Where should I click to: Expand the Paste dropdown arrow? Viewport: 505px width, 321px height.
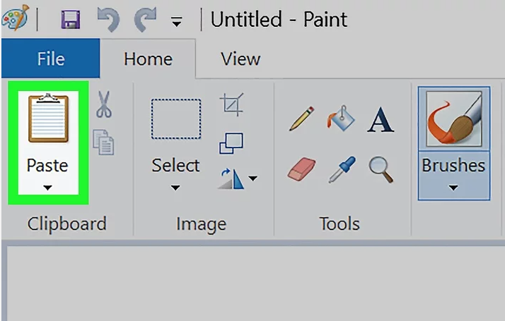point(47,188)
